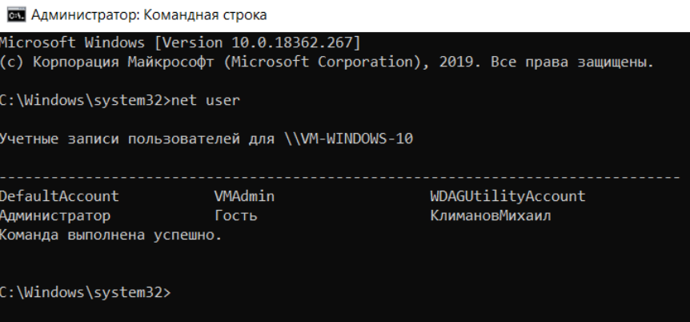Click the dashed separator line
Screen dimensions: 690x322
point(340,177)
